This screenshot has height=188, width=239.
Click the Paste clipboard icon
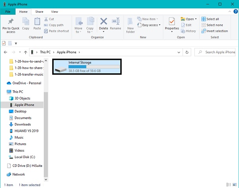[37, 22]
